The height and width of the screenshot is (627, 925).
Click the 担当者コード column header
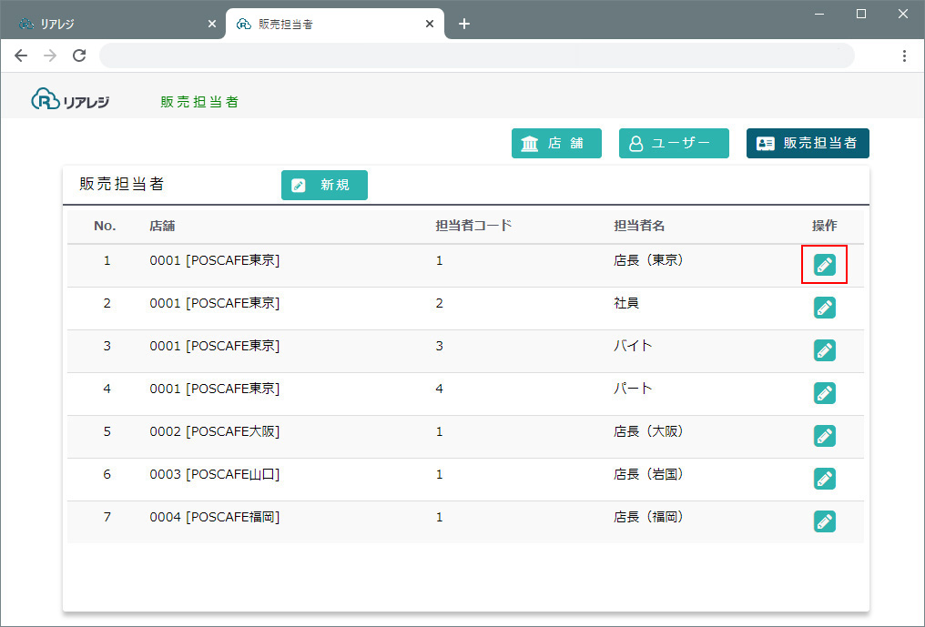(x=473, y=226)
